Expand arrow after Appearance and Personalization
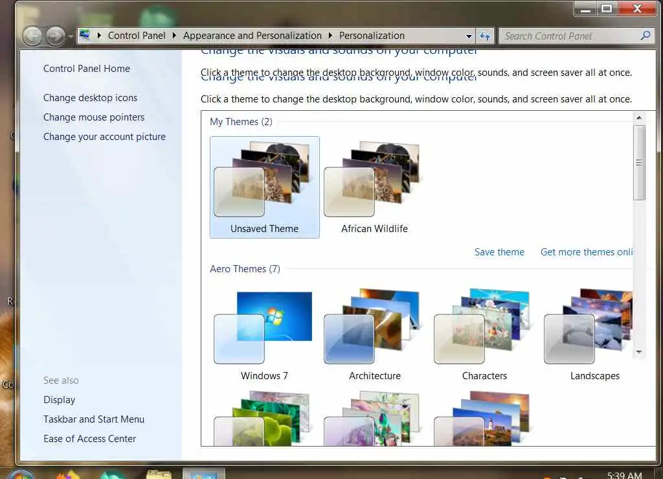Screen dimensions: 663x479 [x=331, y=36]
